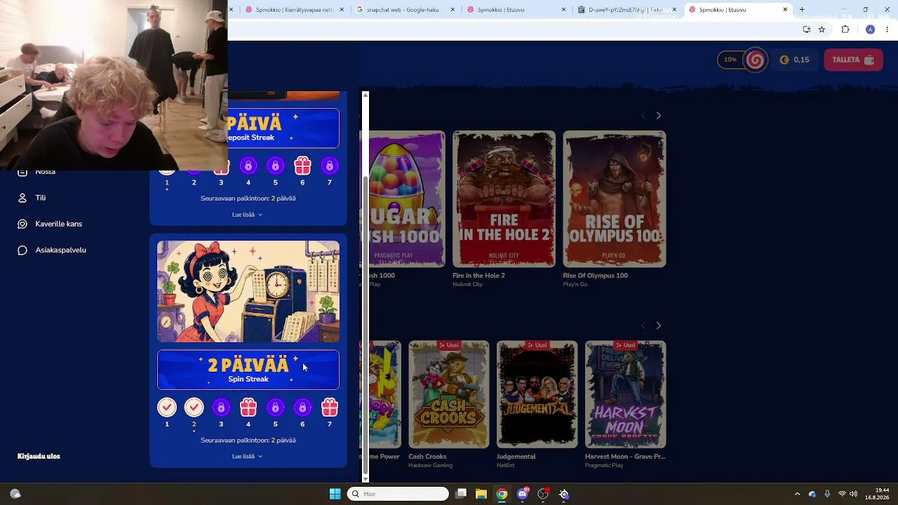Click the spiral wheel icon in header
The width and height of the screenshot is (898, 505).
(x=756, y=60)
